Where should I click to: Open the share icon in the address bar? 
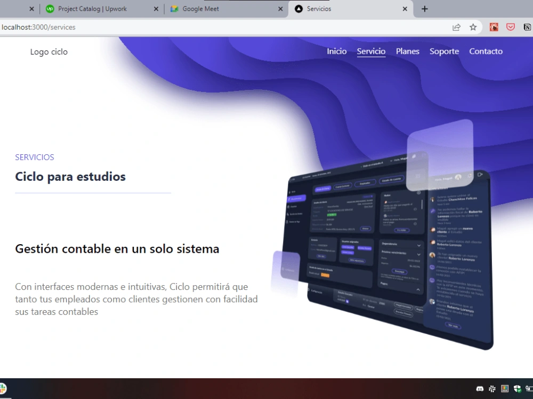click(457, 27)
